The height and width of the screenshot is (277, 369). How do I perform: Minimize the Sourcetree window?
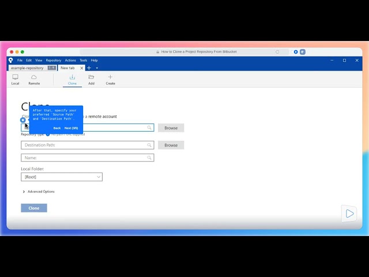(332, 60)
